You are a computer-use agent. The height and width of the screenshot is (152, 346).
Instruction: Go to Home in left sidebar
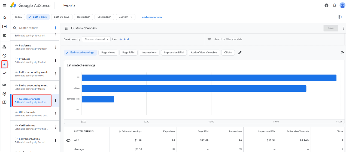[x=4, y=18]
